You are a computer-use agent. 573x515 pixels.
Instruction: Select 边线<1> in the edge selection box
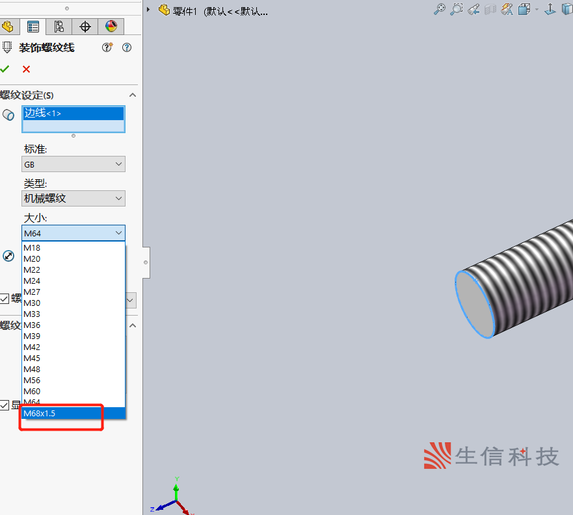pos(73,113)
